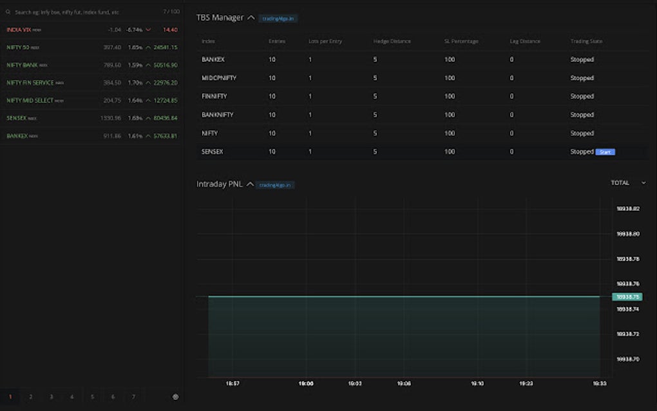This screenshot has width=657, height=411.
Task: Select NIFTY BANK in the watchlist
Action: 23,65
